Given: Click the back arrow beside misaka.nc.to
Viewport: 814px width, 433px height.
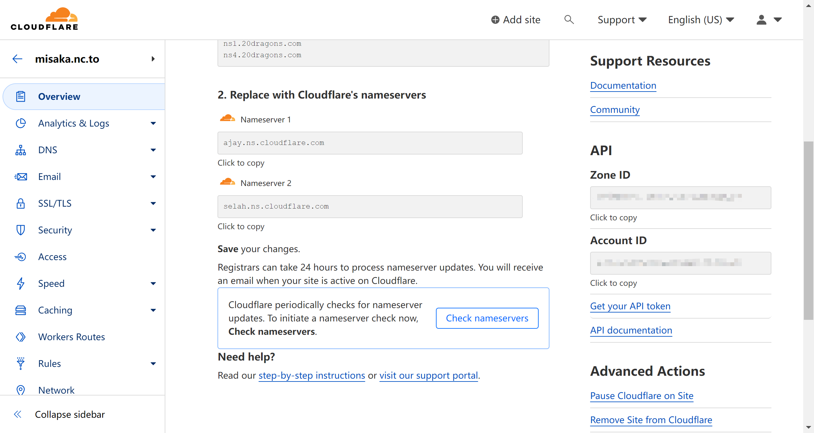Looking at the screenshot, I should (17, 59).
